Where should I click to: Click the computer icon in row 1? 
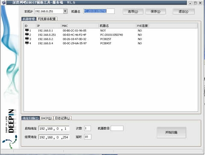[27, 30]
